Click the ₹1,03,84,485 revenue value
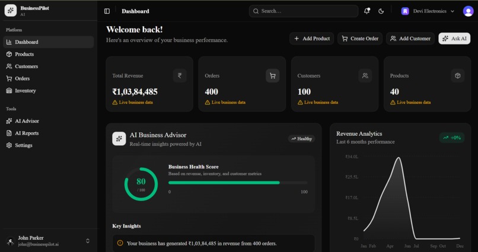The width and height of the screenshot is (478, 252). tap(135, 92)
